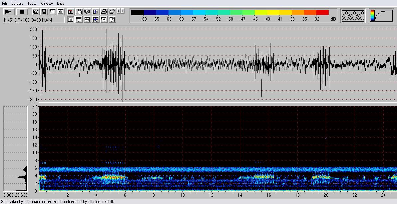
Task: Click the printer icon
Action: pyautogui.click(x=104, y=12)
